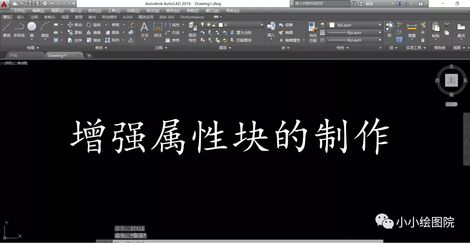Expand the 图层 panel flyout
Viewport: 470px width, 243px height.
(225, 48)
